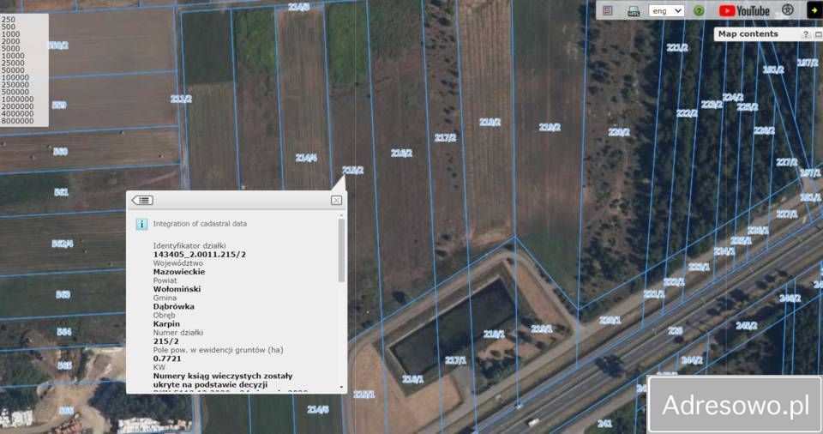Open the legend panel icon in top toolbar

(x=607, y=10)
